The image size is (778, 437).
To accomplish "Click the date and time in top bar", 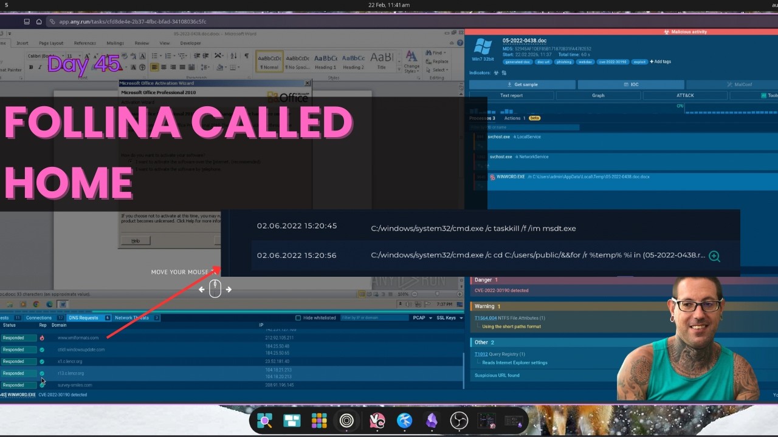I will tap(389, 5).
